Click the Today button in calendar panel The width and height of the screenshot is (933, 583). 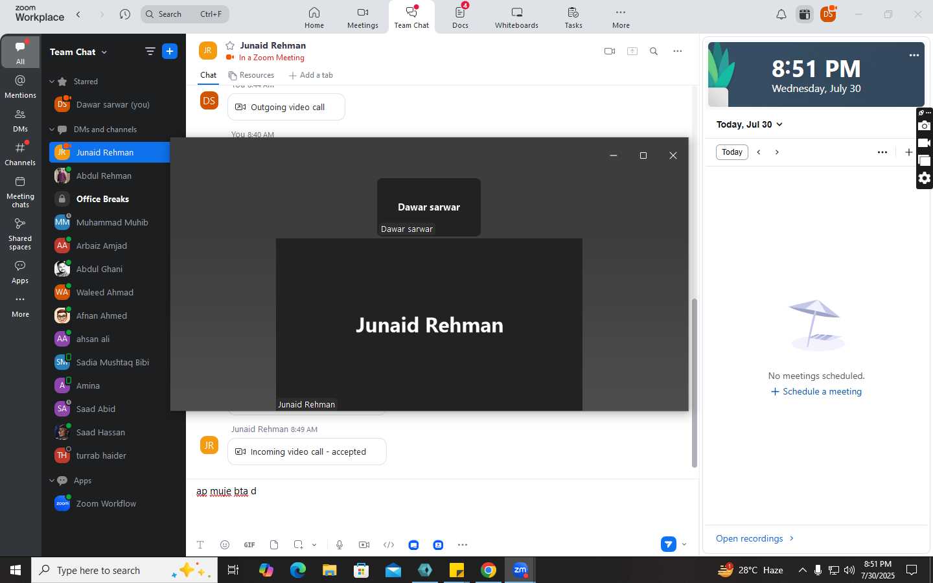(x=732, y=152)
